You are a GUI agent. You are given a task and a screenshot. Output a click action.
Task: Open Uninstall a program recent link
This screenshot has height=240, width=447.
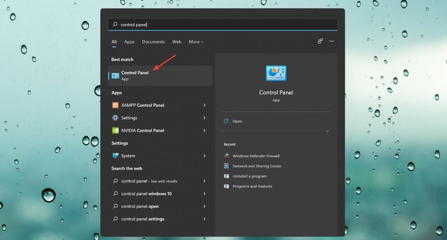click(x=249, y=176)
